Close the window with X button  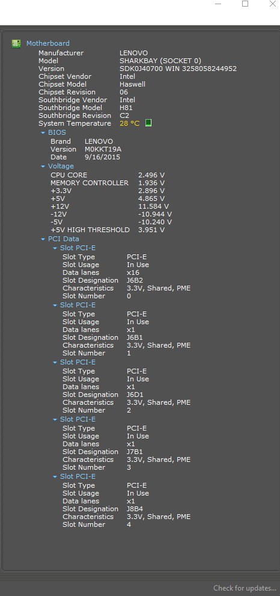pos(272,4)
